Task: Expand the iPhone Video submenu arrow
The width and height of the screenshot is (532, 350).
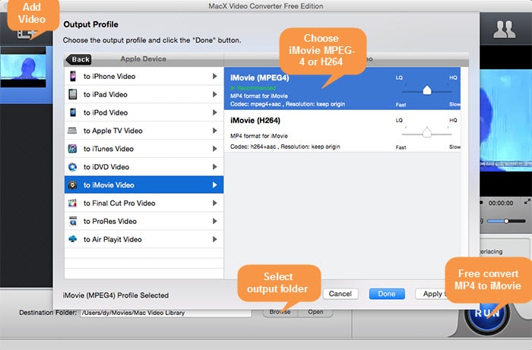Action: pyautogui.click(x=214, y=76)
